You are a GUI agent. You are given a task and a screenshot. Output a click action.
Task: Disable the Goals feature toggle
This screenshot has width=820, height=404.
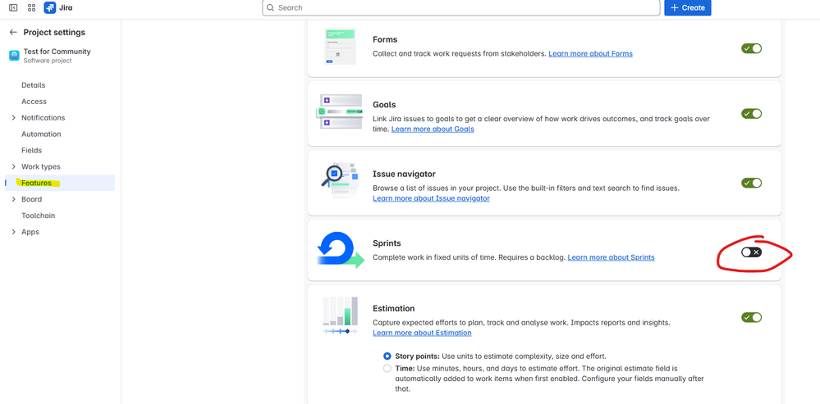pyautogui.click(x=752, y=114)
